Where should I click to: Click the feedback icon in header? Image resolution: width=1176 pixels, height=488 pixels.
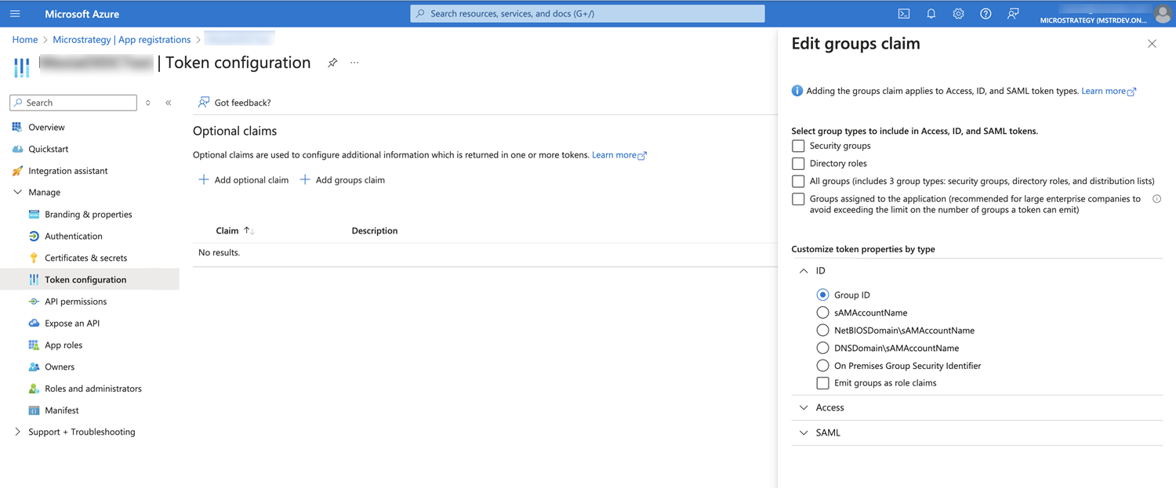(x=1013, y=14)
